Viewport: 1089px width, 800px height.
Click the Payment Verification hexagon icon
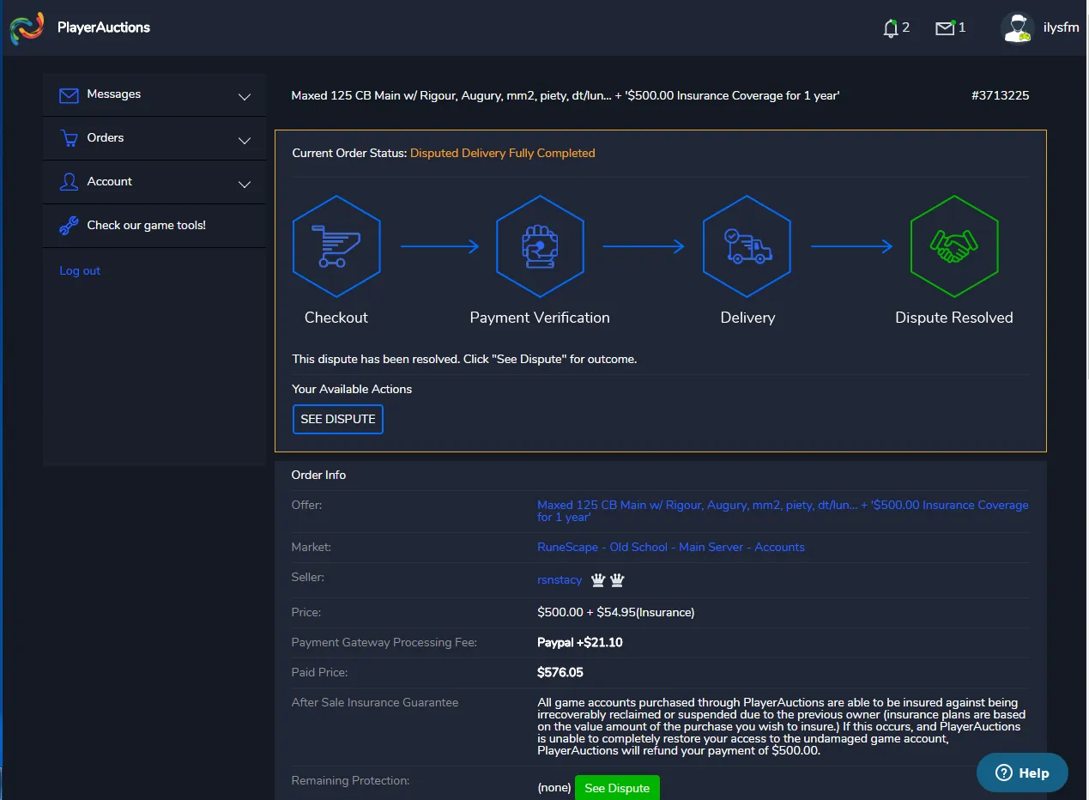pyautogui.click(x=540, y=246)
